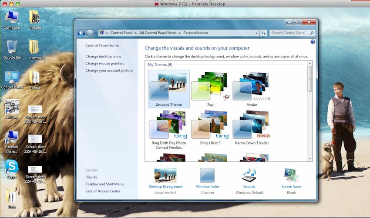The width and height of the screenshot is (370, 218).
Task: Click the macOS green zoom button
Action: [x=18, y=4]
